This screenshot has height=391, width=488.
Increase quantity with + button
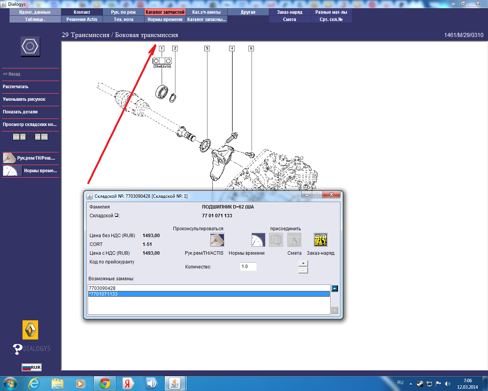pos(303,263)
